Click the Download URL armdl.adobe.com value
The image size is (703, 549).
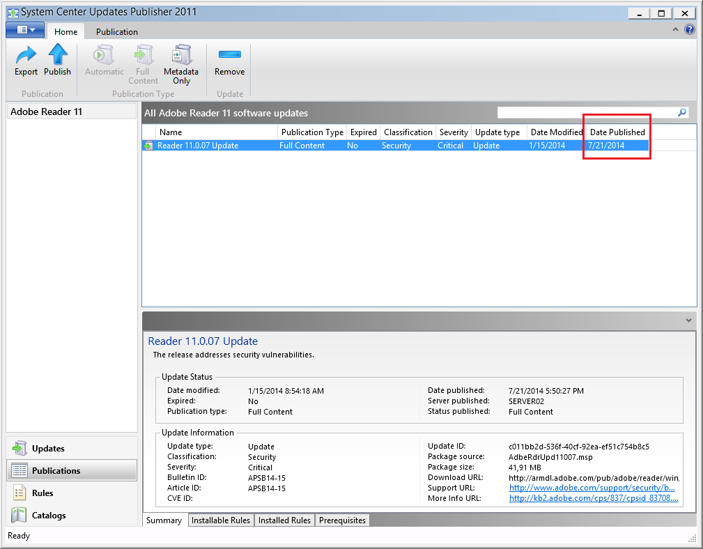click(x=594, y=478)
